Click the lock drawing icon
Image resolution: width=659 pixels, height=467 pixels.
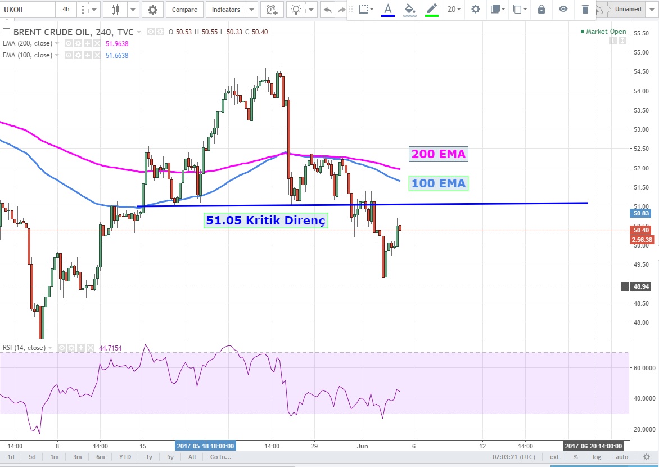pyautogui.click(x=541, y=9)
